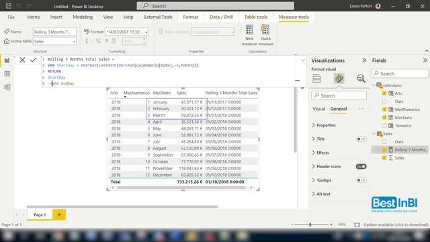Sort by the Sales column header
The image size is (430, 242).
(181, 93)
